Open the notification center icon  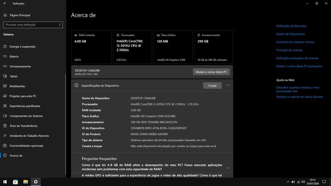324,182
